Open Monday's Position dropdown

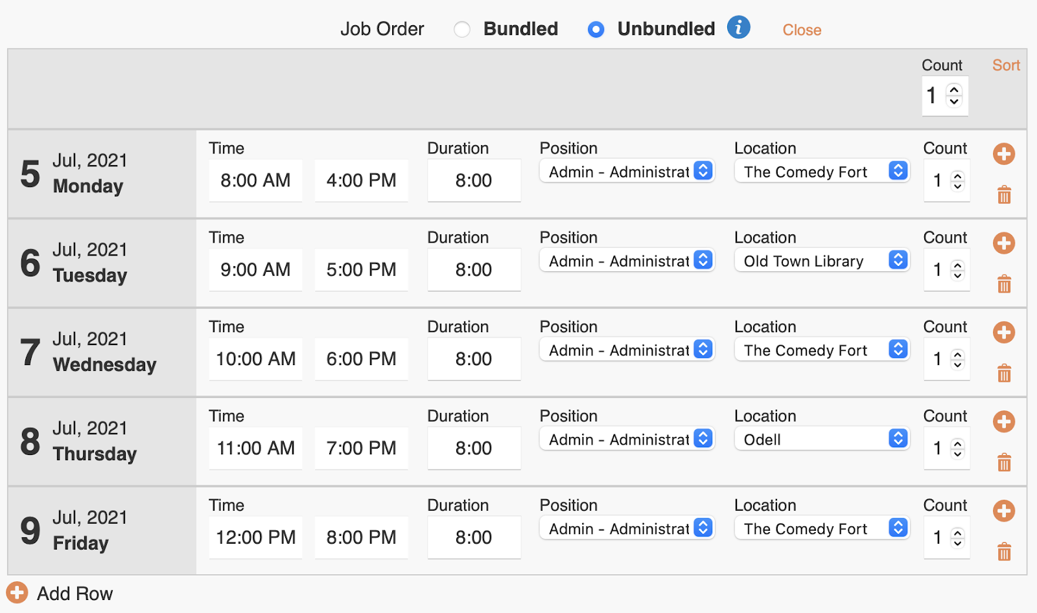click(x=627, y=171)
